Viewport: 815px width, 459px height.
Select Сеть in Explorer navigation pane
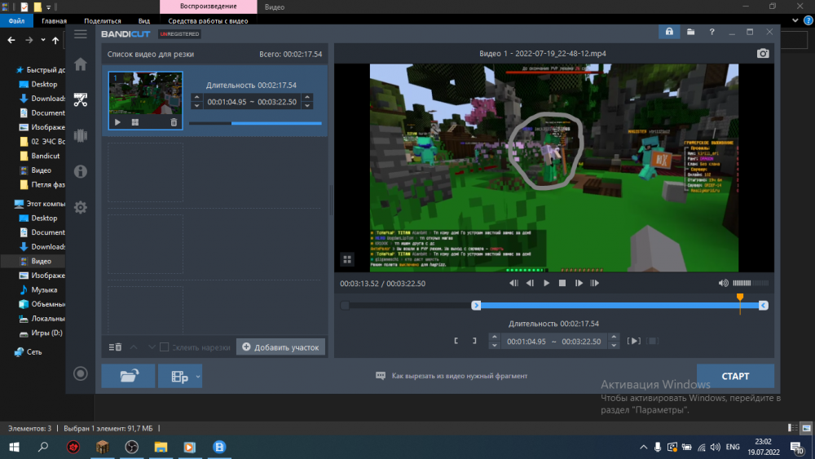coord(33,352)
